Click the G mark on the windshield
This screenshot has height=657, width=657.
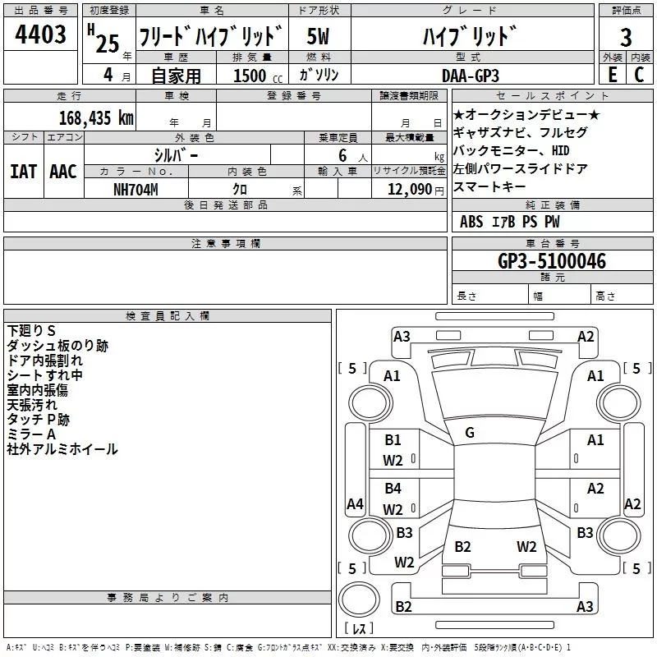coord(470,433)
